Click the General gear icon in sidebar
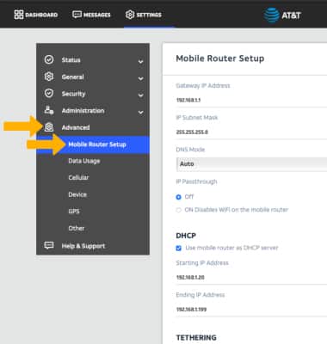The height and width of the screenshot is (344, 327). pos(49,77)
